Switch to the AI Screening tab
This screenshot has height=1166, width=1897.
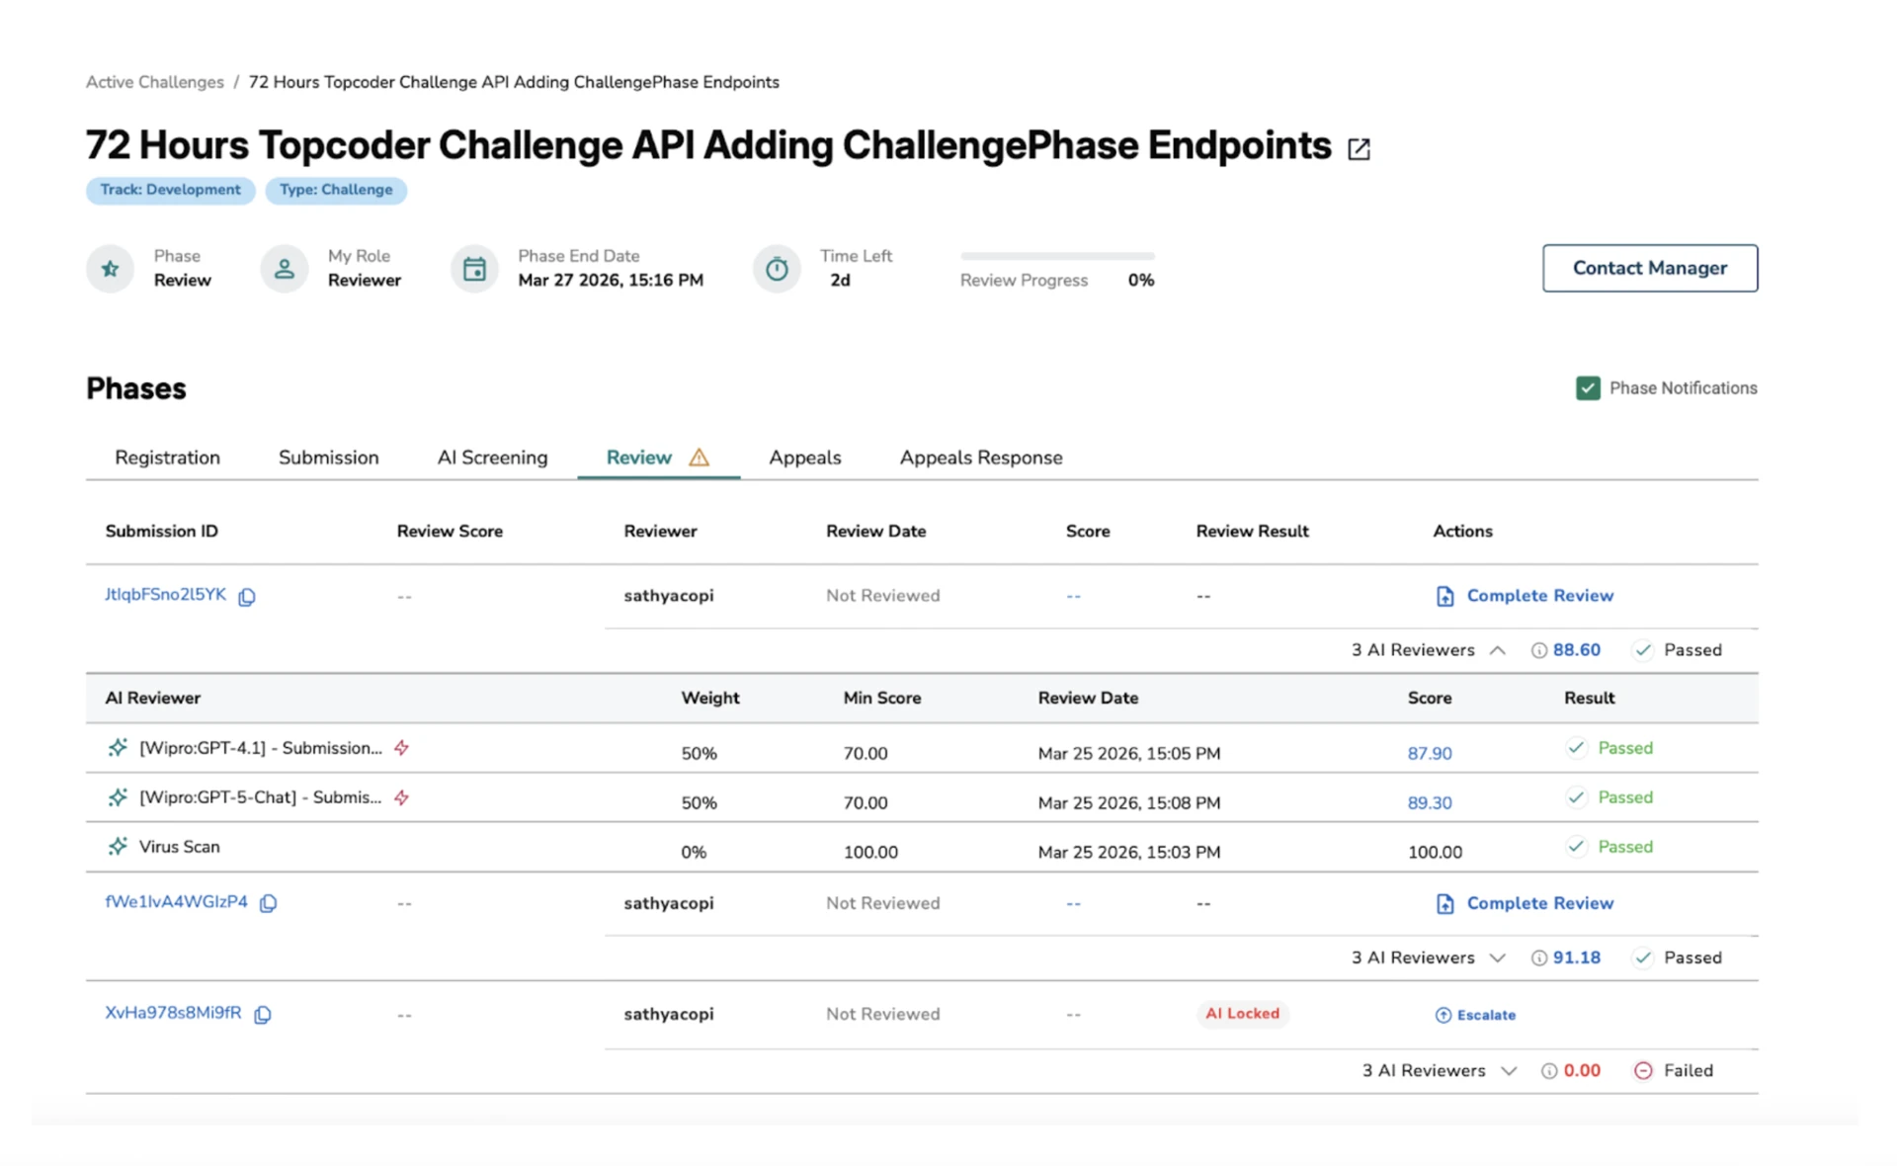[492, 458]
